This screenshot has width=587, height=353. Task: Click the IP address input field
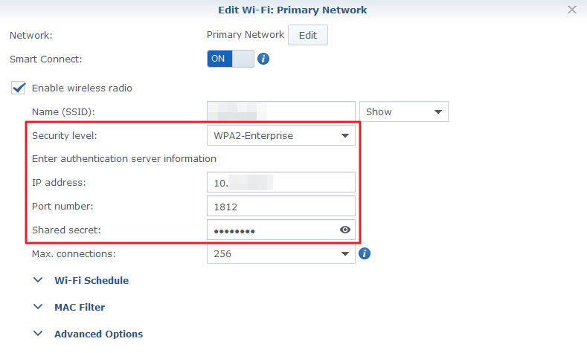[281, 183]
